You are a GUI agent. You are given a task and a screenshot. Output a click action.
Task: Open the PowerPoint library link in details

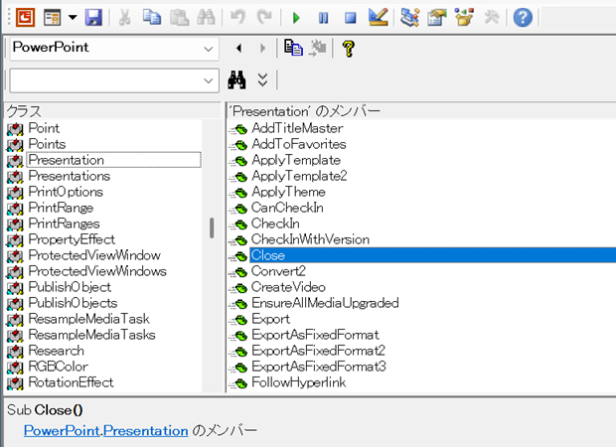tap(62, 430)
